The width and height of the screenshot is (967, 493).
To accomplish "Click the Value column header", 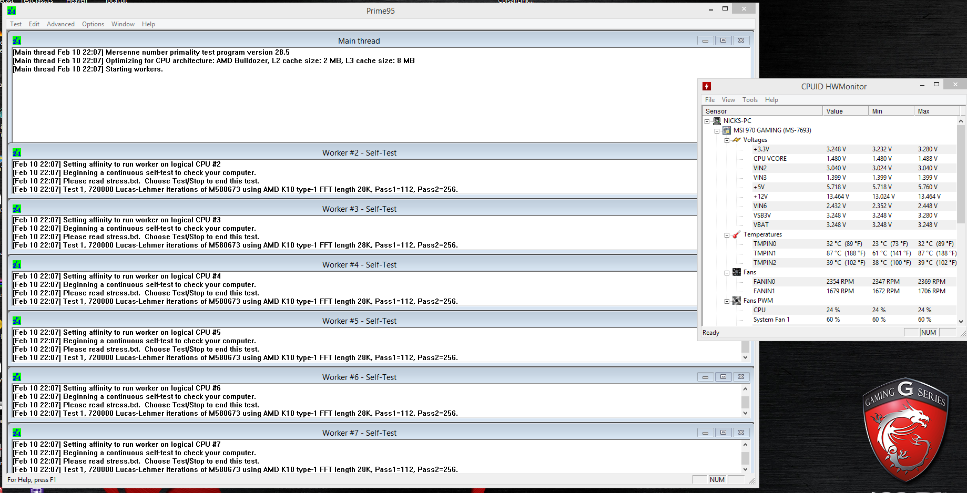I will click(x=846, y=111).
